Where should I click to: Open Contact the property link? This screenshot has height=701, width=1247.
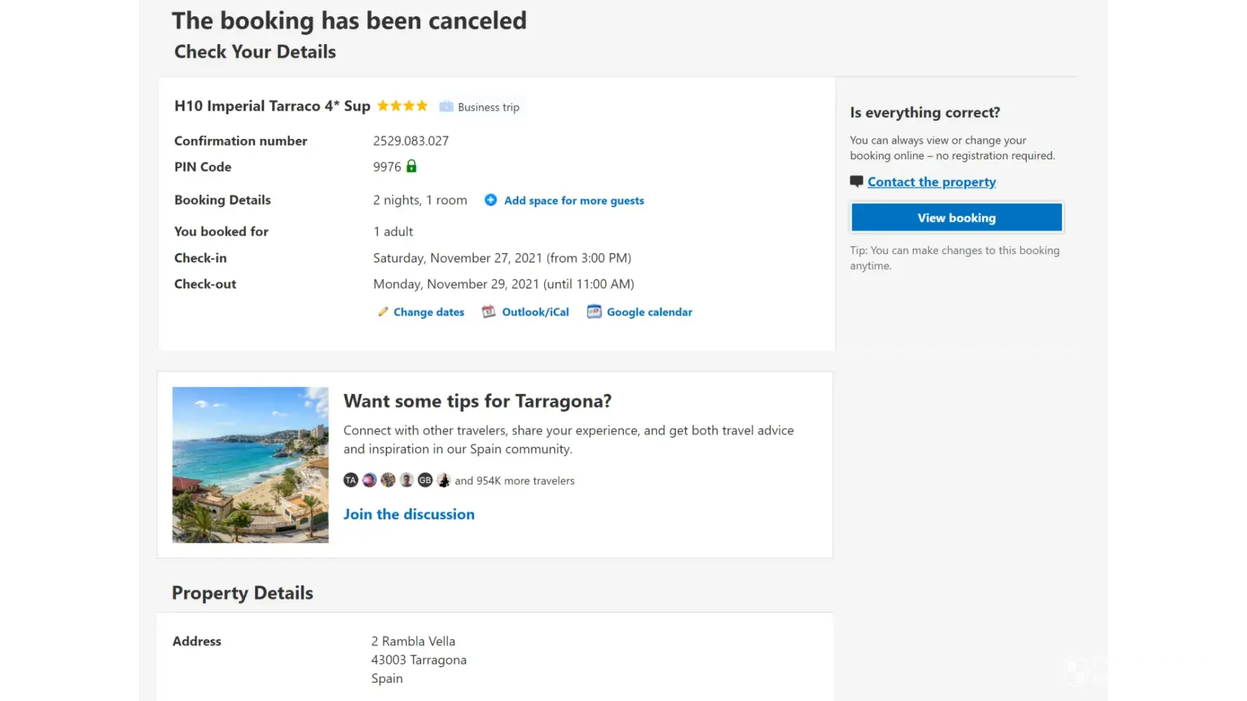pos(931,182)
